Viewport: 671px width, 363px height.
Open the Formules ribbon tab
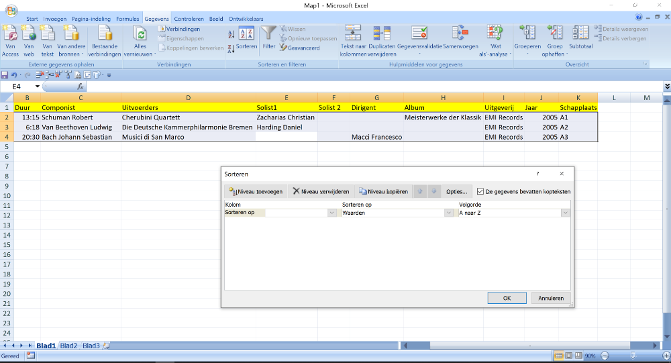(x=127, y=19)
